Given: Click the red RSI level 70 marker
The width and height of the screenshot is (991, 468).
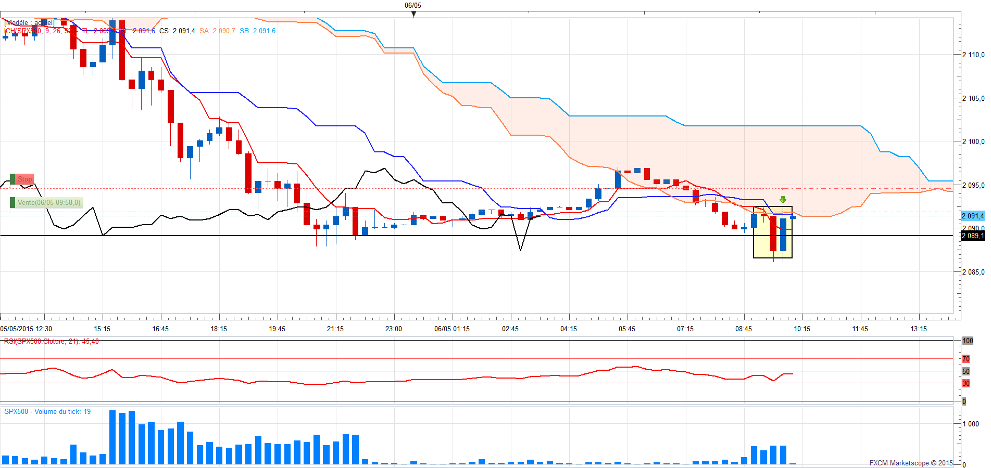Looking at the screenshot, I should coord(966,359).
